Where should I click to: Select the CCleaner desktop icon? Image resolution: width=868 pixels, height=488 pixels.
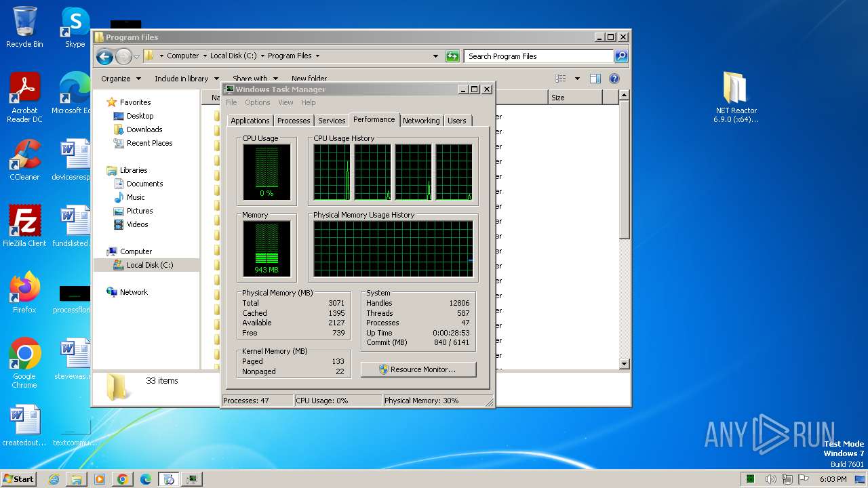pyautogui.click(x=24, y=160)
